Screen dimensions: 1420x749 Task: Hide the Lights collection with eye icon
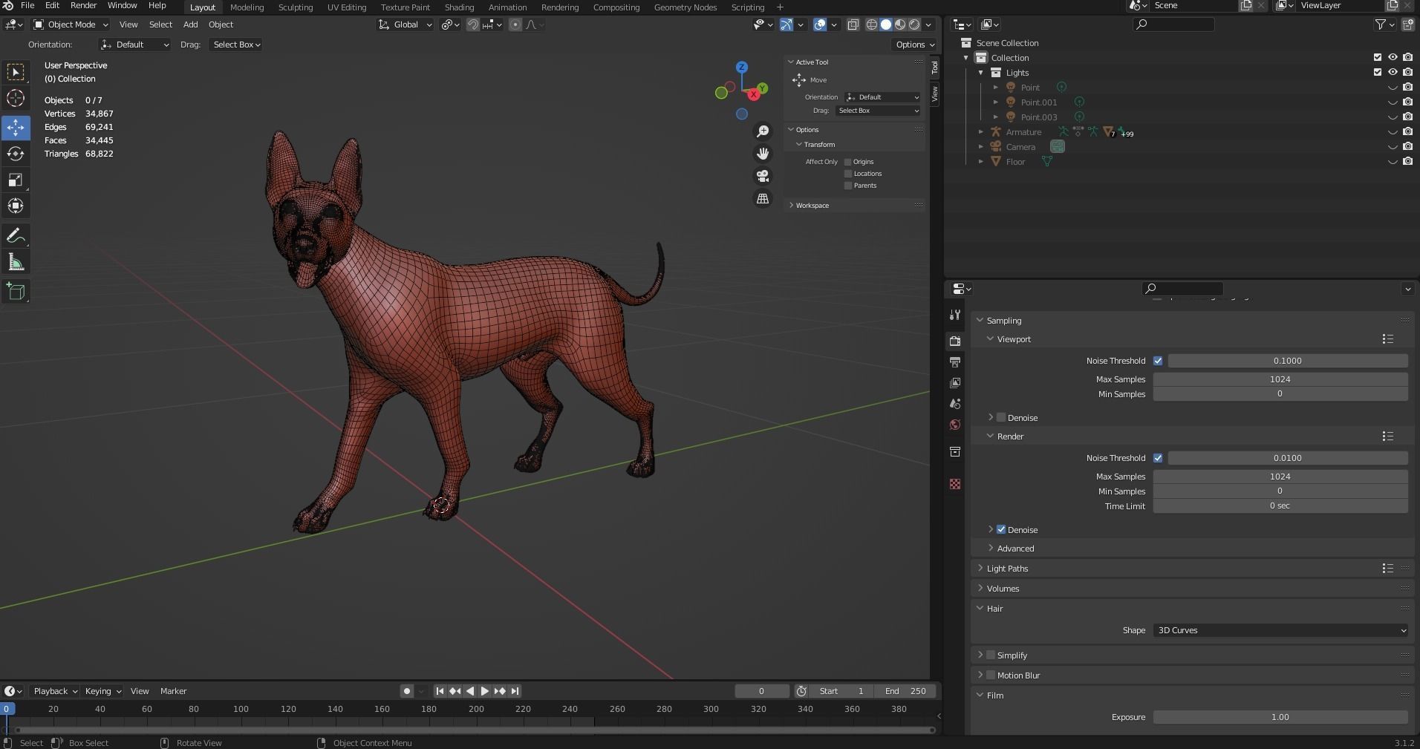(x=1393, y=72)
